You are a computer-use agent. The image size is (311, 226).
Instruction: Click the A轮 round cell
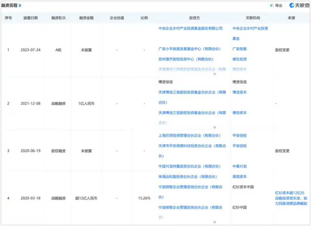[58, 50]
